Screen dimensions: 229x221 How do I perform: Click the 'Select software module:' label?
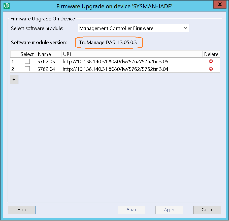(37, 28)
